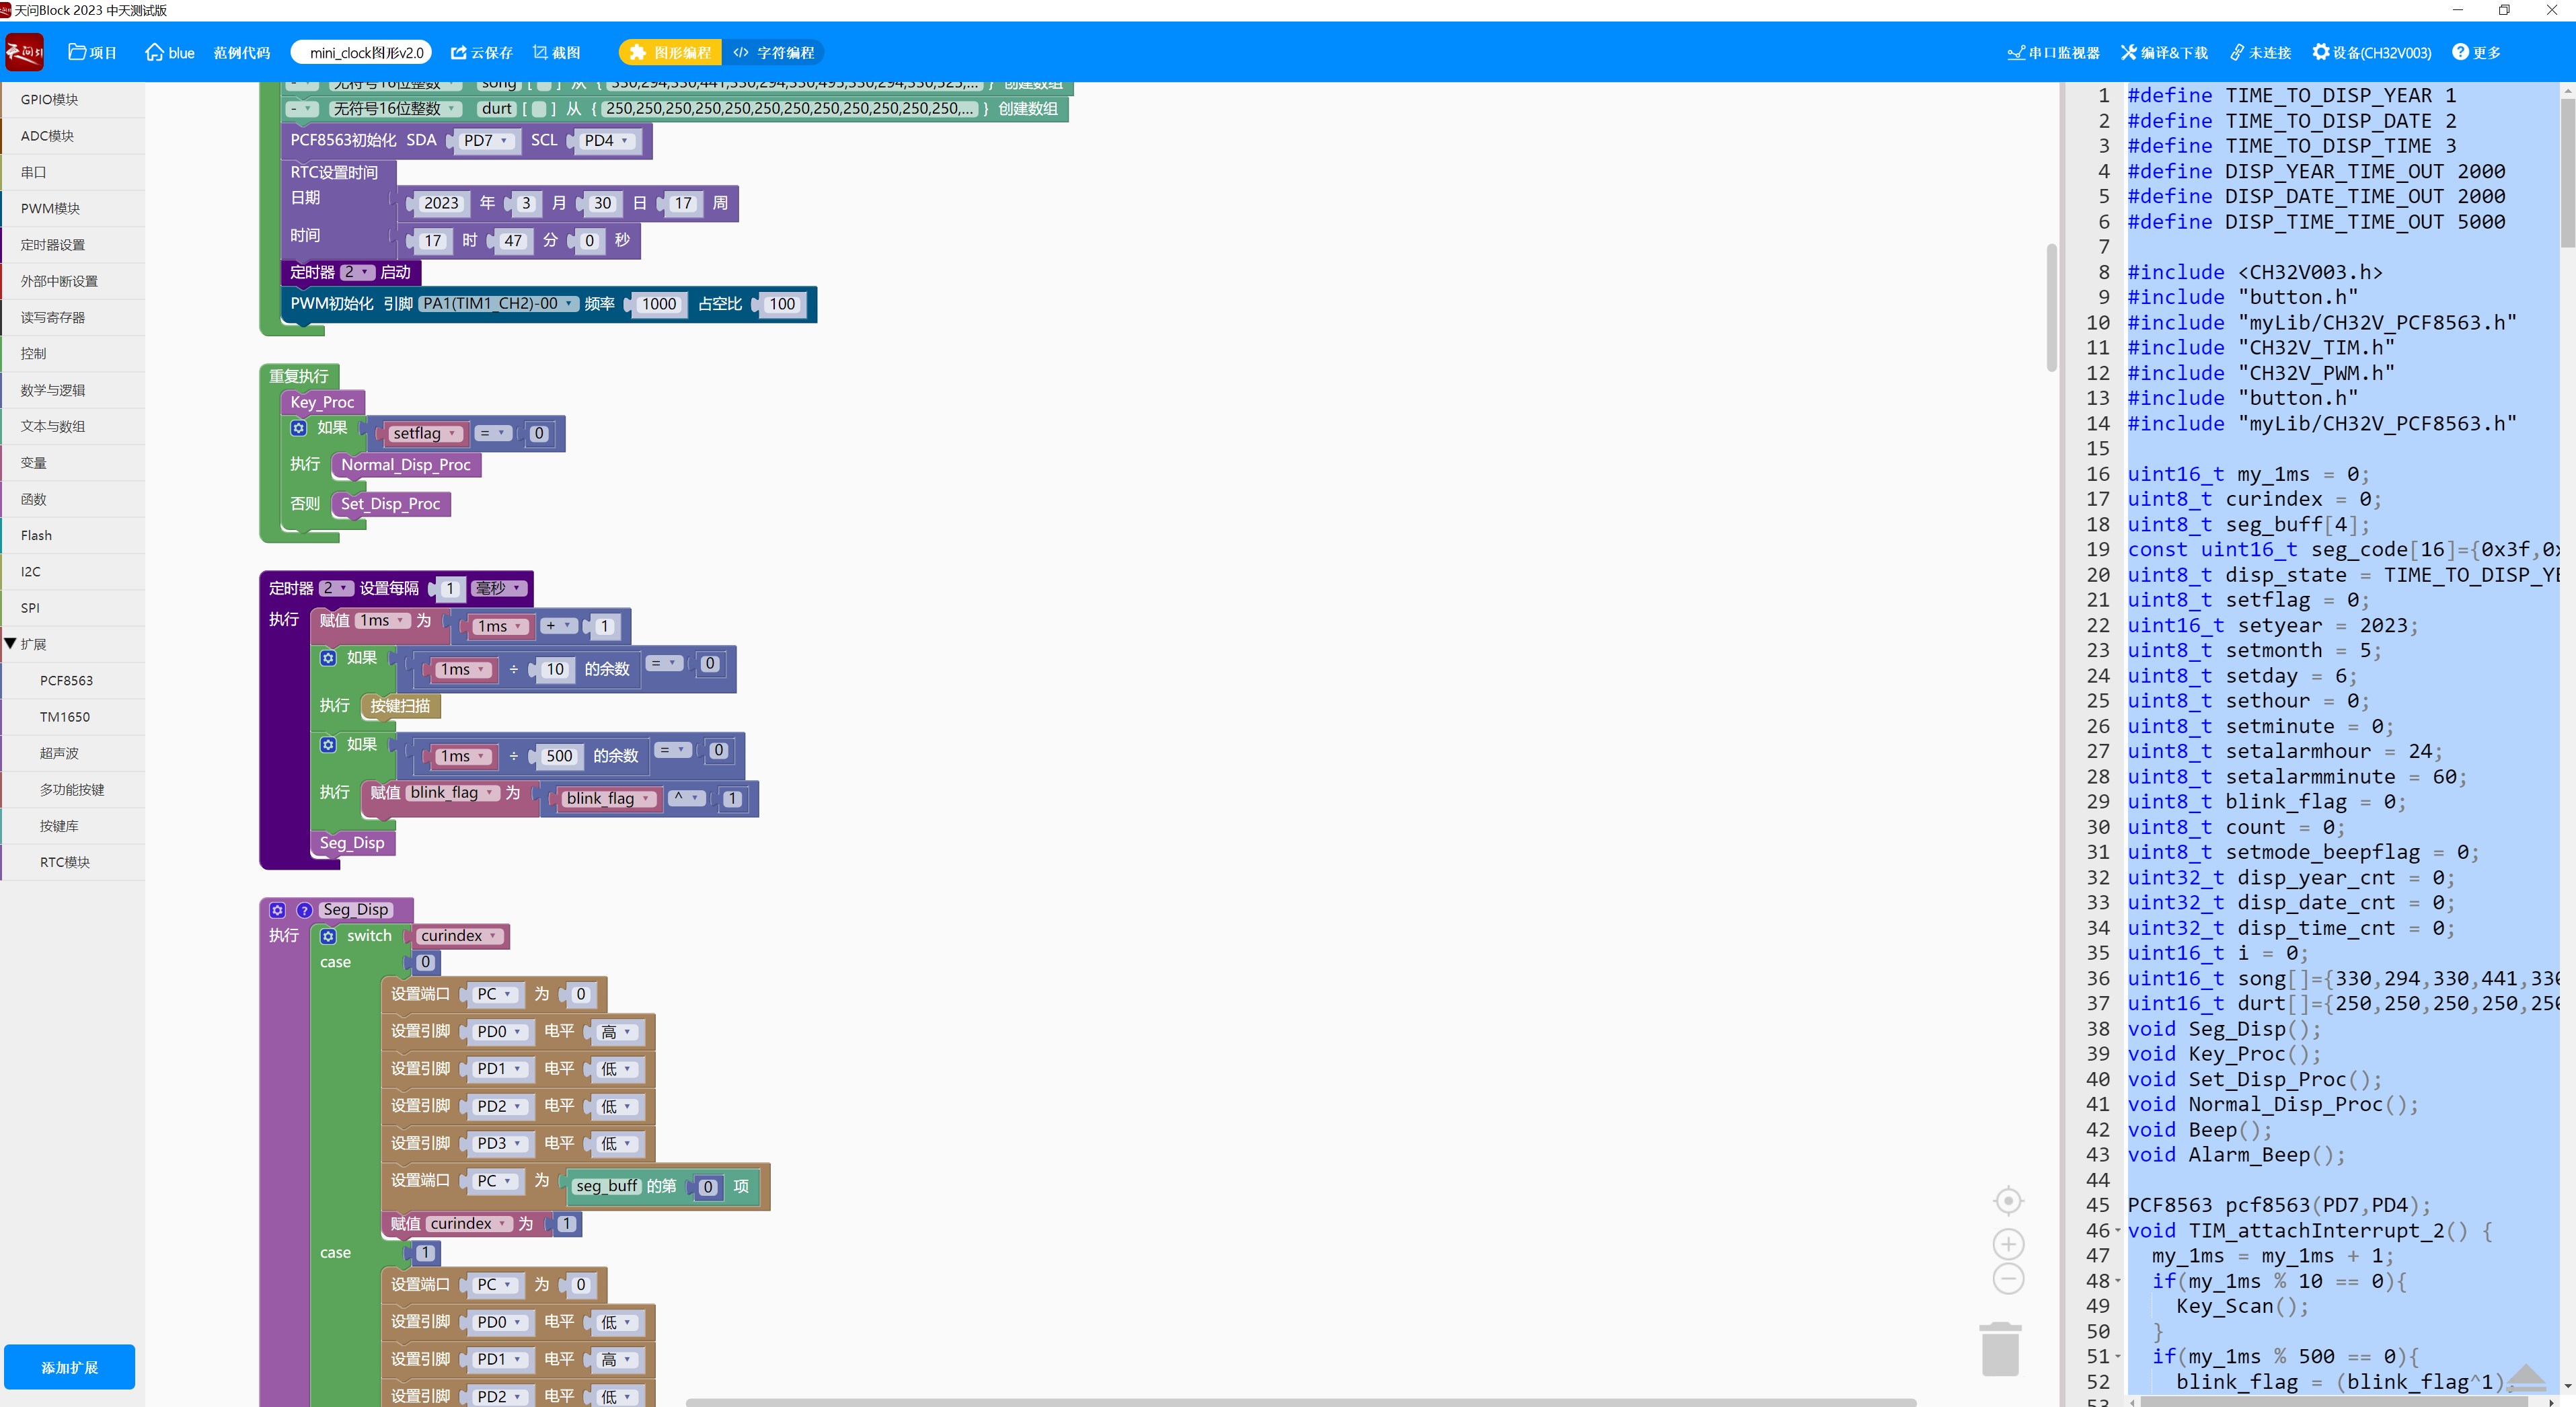Open SCL pin PD4 dropdown
Image resolution: width=2576 pixels, height=1407 pixels.
[607, 141]
